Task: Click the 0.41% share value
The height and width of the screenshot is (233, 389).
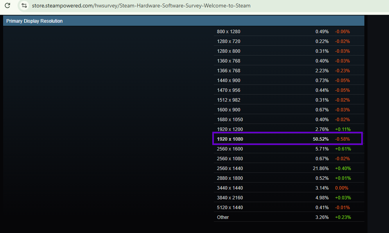Action: coord(322,208)
